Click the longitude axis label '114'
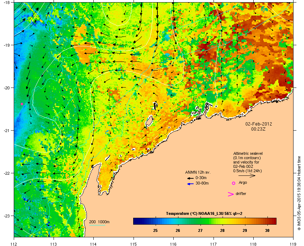This screenshot has width=304, height=246. pos(93,244)
